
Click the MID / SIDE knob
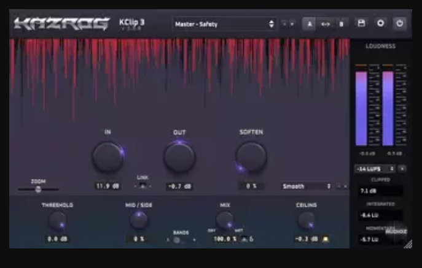tap(139, 220)
